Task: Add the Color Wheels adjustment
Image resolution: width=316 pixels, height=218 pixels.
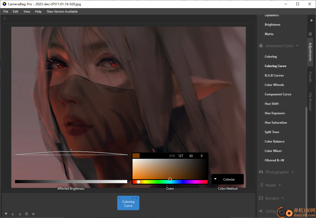Action: click(x=274, y=85)
